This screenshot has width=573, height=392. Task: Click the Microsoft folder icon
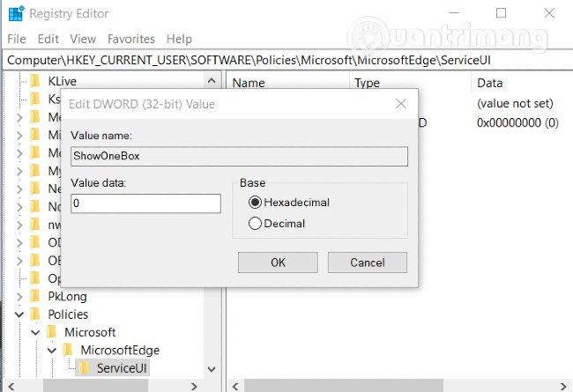point(51,332)
